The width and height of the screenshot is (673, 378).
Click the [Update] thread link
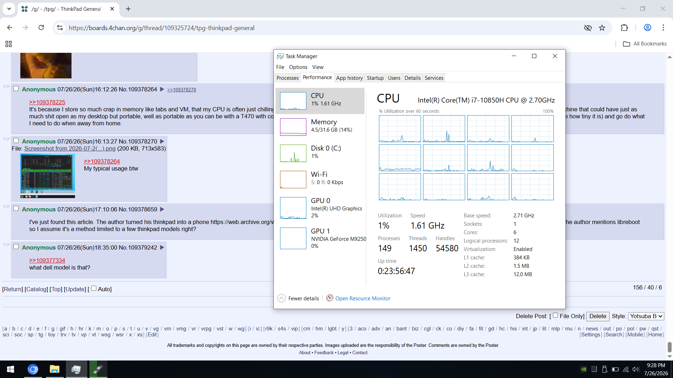pos(75,289)
